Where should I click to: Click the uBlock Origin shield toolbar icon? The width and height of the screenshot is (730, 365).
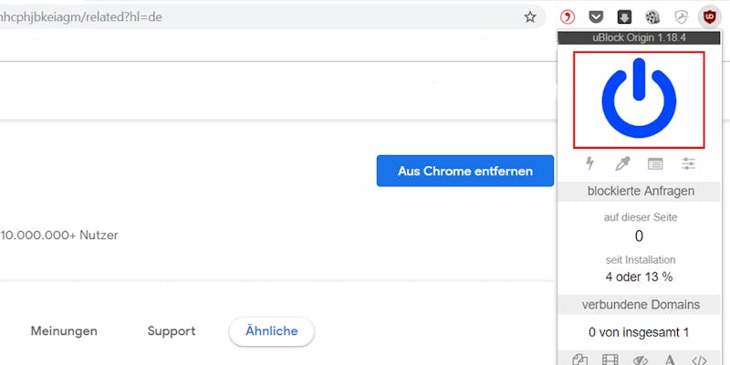(x=709, y=17)
